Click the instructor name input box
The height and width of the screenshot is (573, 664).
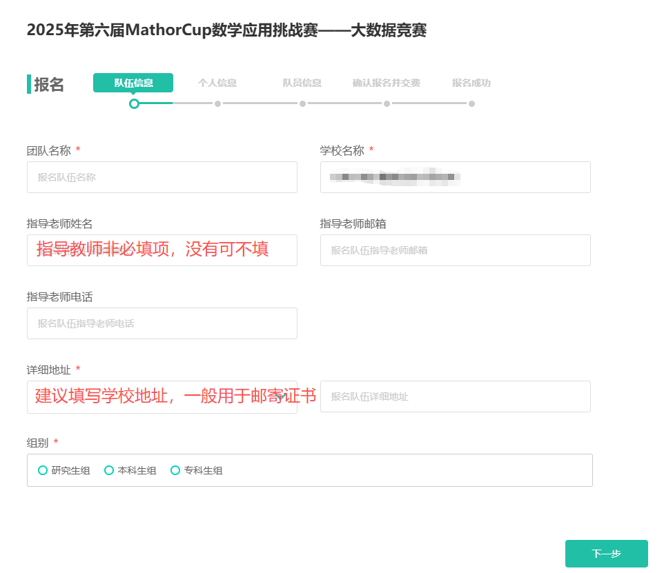point(162,250)
